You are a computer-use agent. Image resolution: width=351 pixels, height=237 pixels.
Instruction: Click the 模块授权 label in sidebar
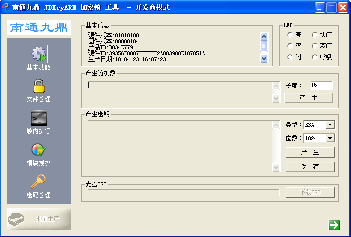point(38,163)
